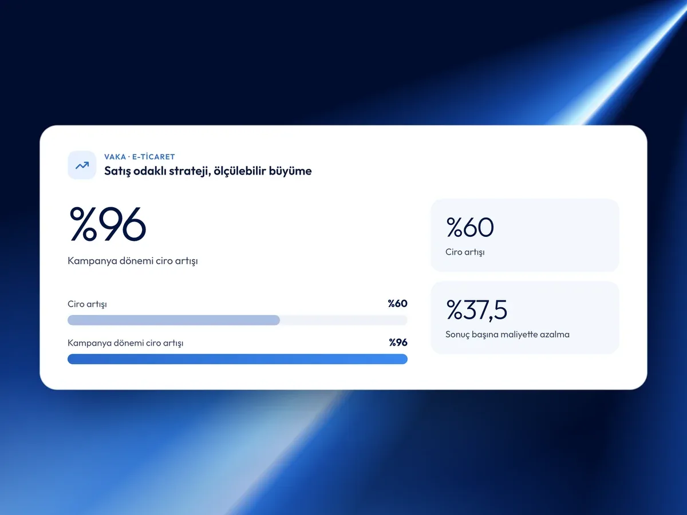This screenshot has height=515, width=687.
Task: Click the solid blue campaign progress bar
Action: [238, 359]
